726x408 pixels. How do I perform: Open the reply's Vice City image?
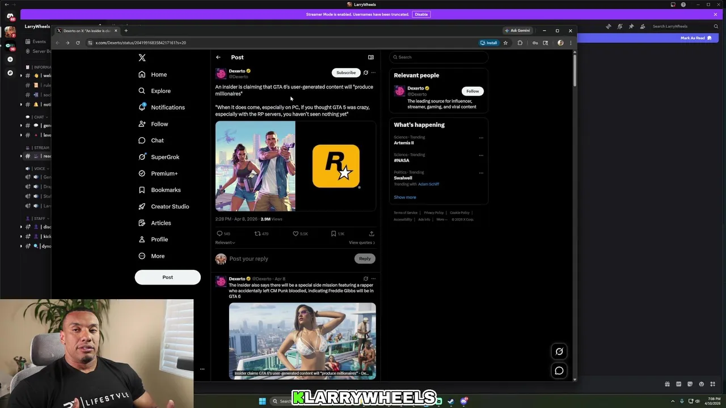click(x=302, y=341)
